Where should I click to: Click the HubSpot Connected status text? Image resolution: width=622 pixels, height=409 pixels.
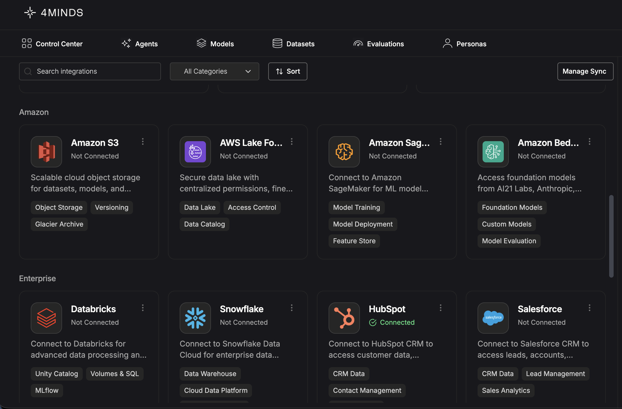pyautogui.click(x=397, y=323)
